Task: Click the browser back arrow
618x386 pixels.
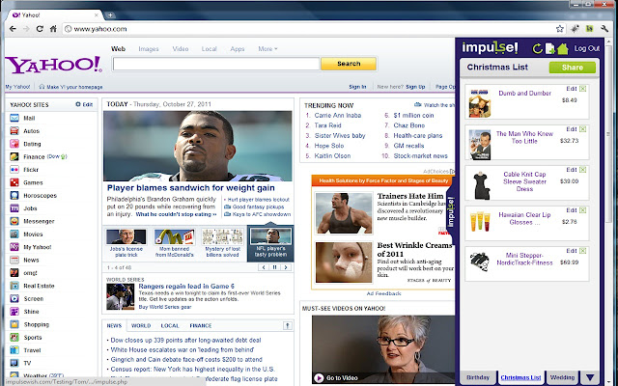Action: coord(13,29)
